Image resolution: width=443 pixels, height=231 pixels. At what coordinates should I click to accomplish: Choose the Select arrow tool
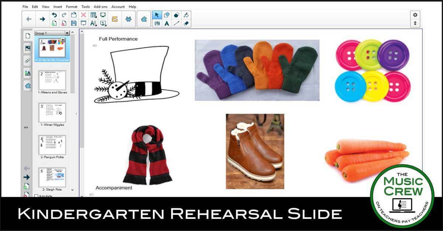click(x=157, y=15)
